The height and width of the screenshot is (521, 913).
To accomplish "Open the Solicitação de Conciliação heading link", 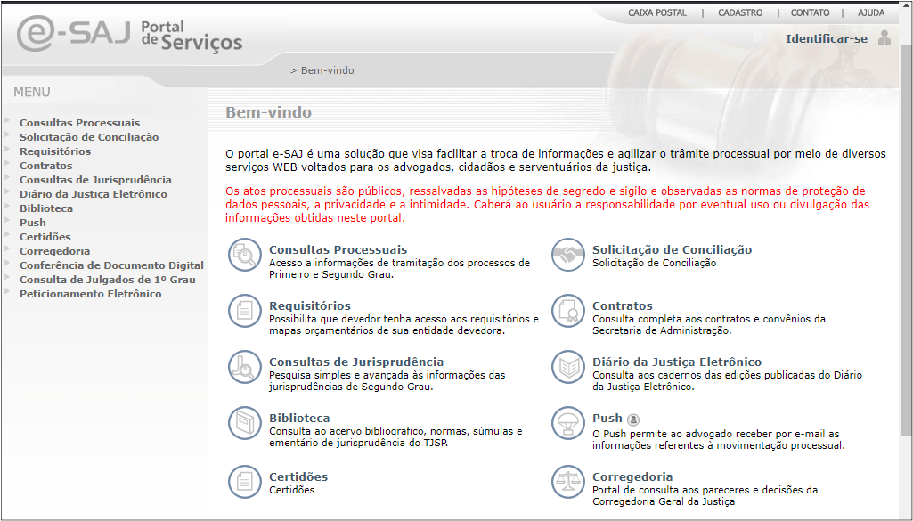I will click(x=672, y=249).
